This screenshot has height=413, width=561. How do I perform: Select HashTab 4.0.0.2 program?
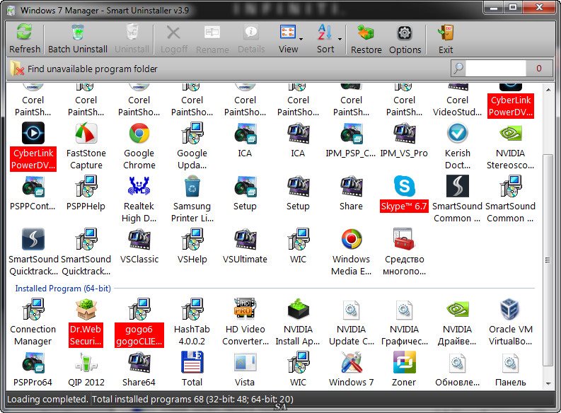(192, 322)
